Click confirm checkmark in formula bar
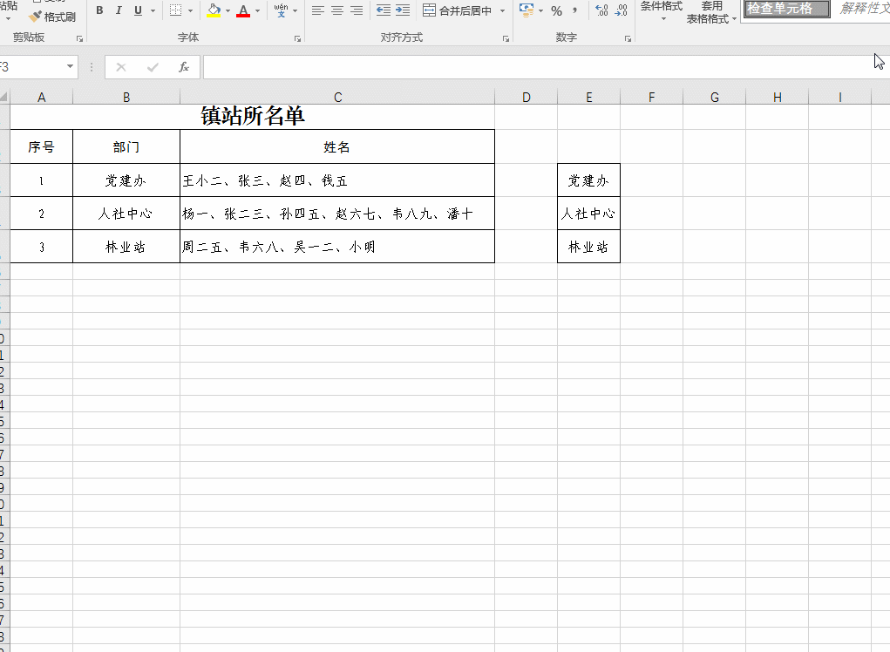890x652 pixels. pyautogui.click(x=153, y=67)
